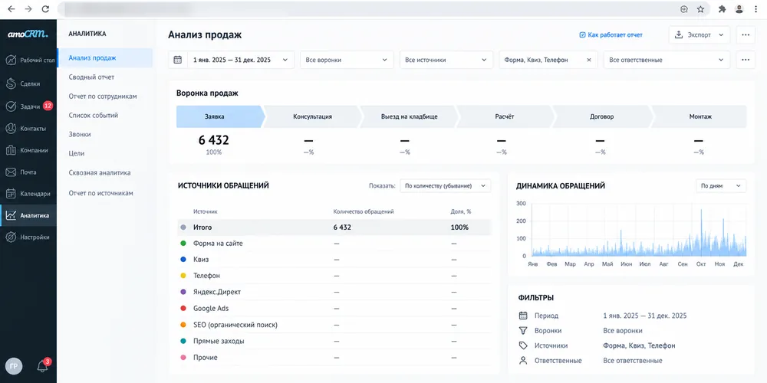
Task: Click the calendar icon beside the date range
Action: point(178,60)
